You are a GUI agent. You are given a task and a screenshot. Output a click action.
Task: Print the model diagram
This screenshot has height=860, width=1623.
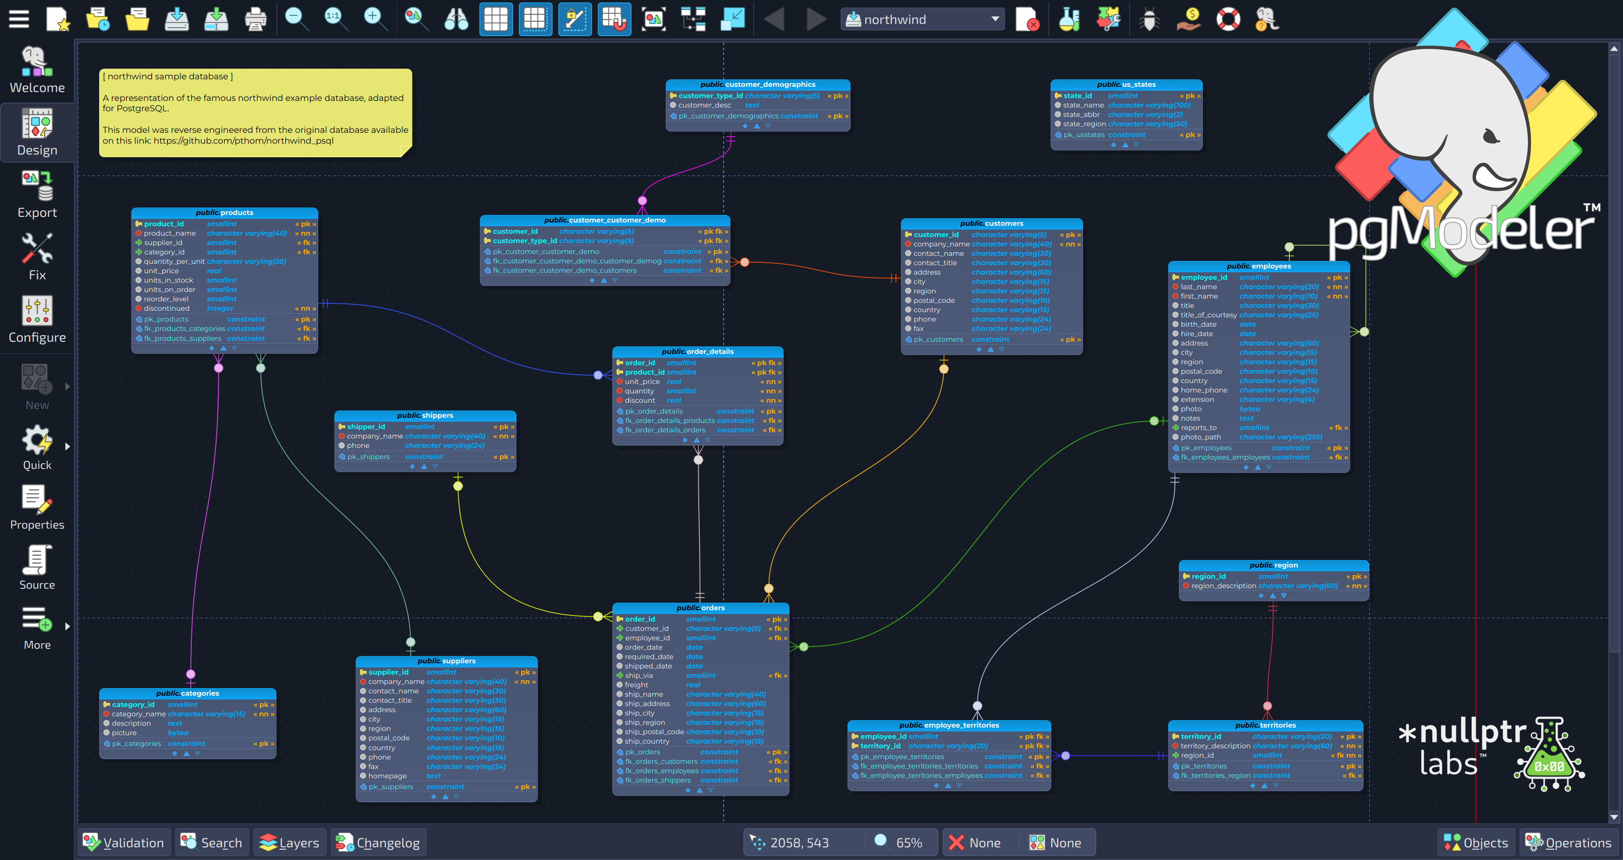(255, 19)
